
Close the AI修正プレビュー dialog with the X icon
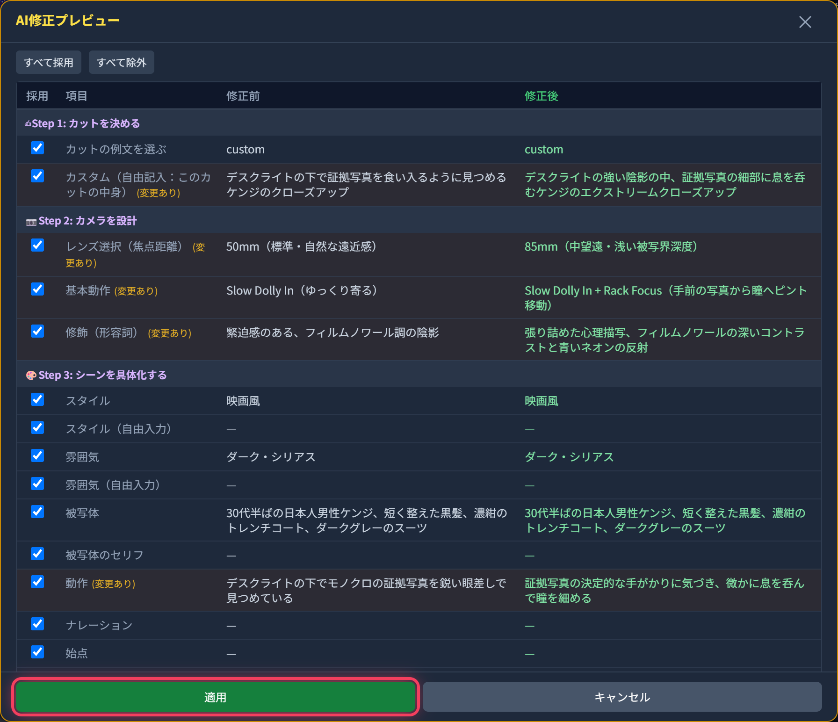coord(805,22)
